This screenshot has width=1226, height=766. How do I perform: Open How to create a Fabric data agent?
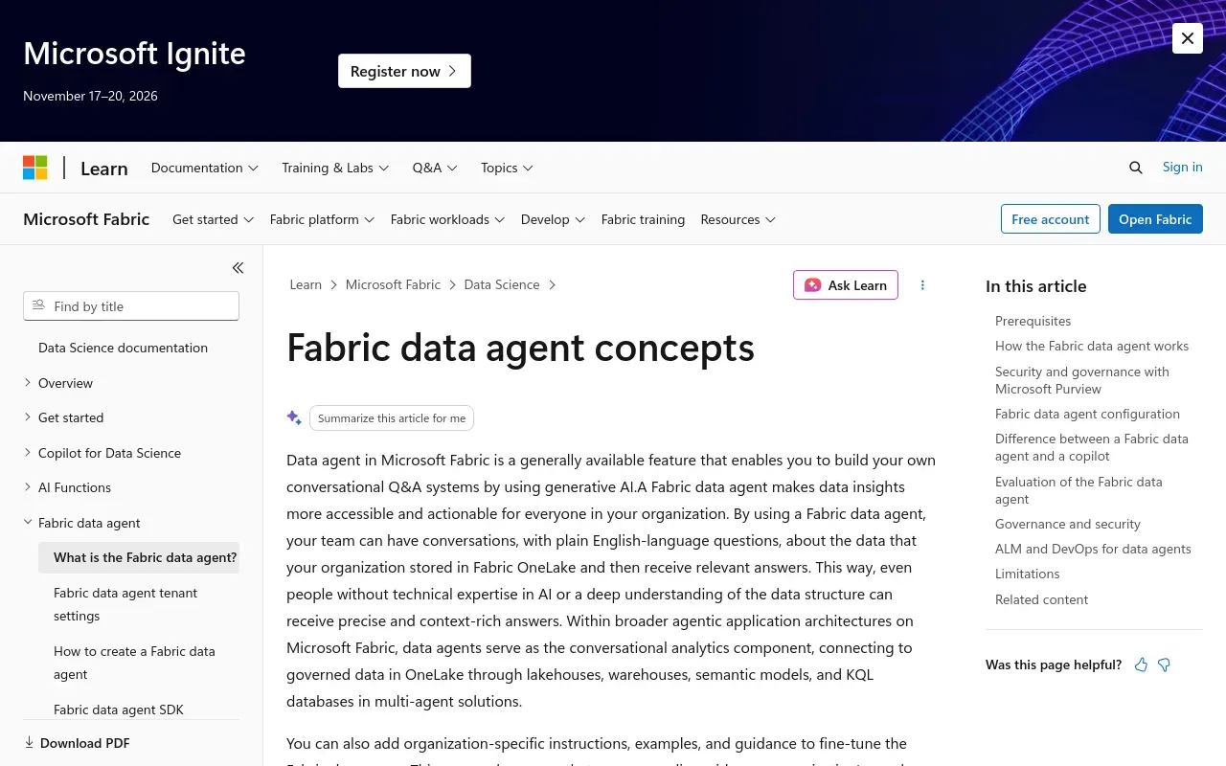coord(139,663)
